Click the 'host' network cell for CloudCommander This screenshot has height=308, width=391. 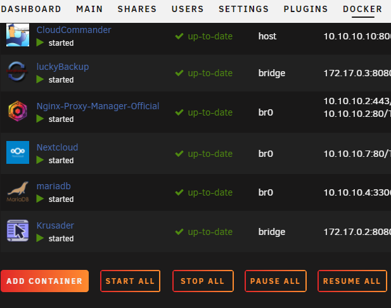(267, 36)
